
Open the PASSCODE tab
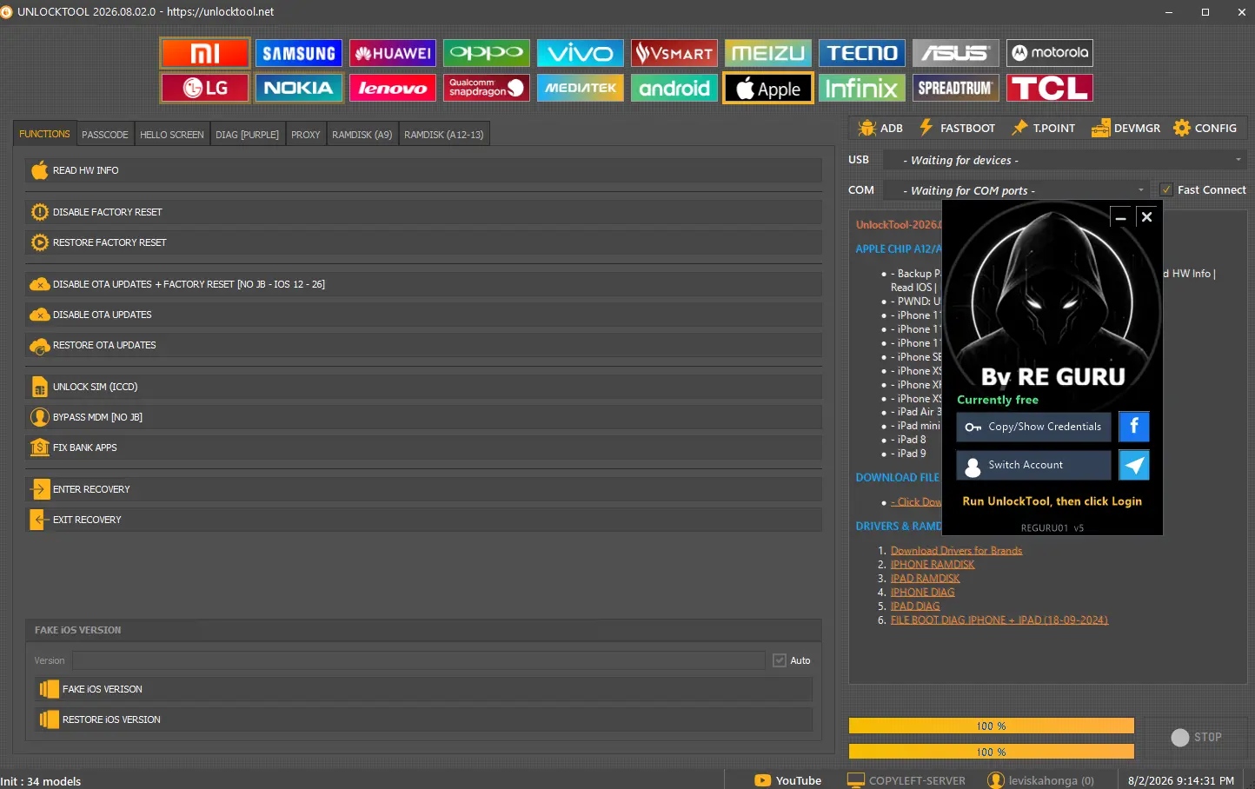pyautogui.click(x=105, y=135)
